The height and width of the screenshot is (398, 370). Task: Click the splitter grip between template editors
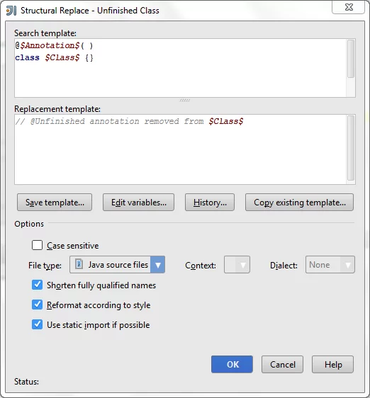tap(185, 100)
